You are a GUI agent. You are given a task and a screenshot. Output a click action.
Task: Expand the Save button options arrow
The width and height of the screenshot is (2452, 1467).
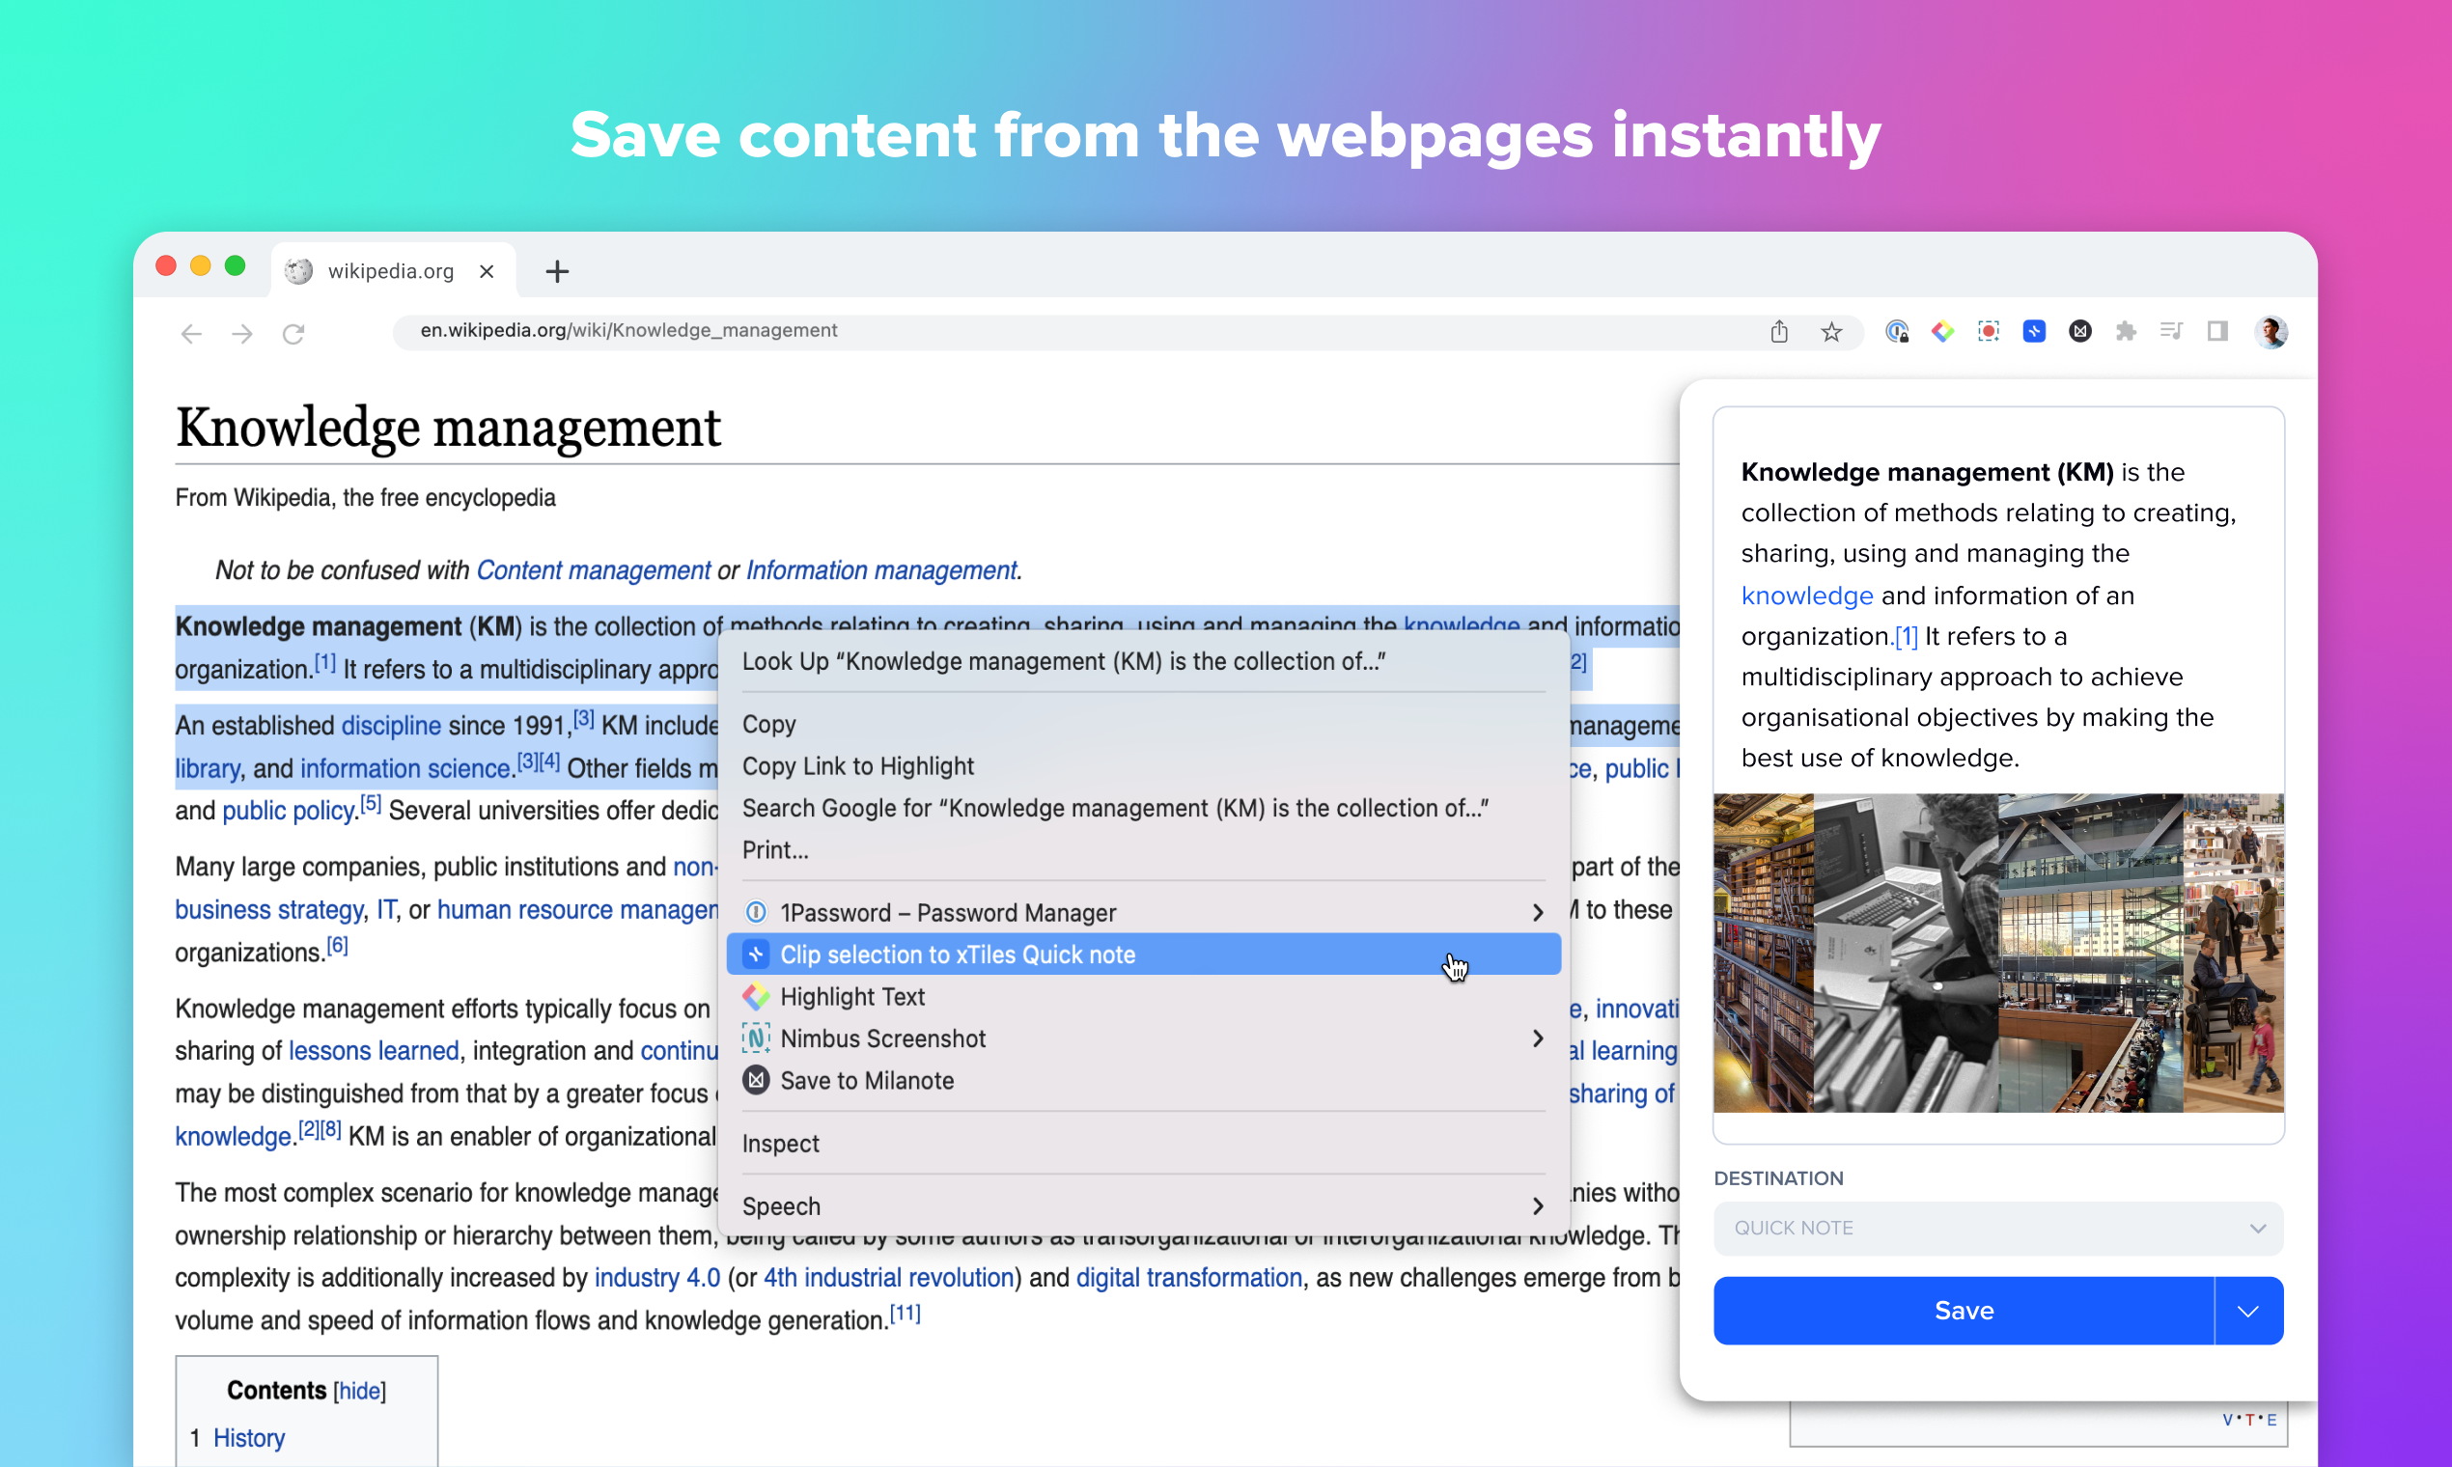tap(2247, 1311)
